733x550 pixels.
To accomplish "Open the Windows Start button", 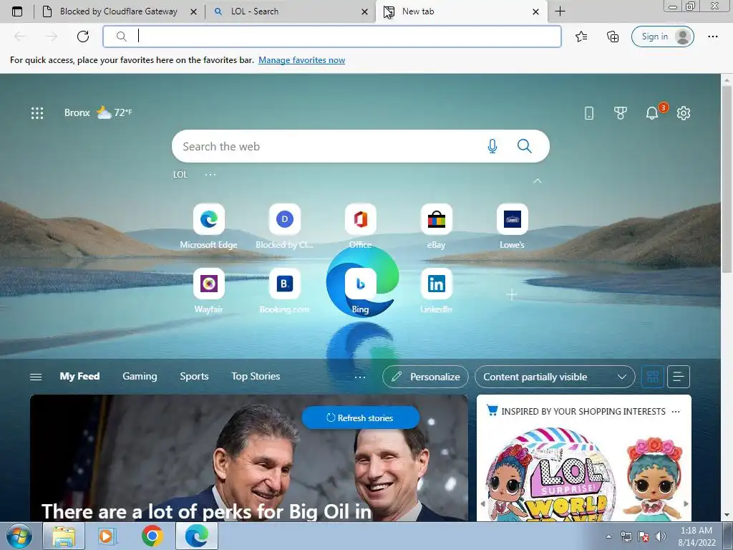I will click(x=19, y=536).
